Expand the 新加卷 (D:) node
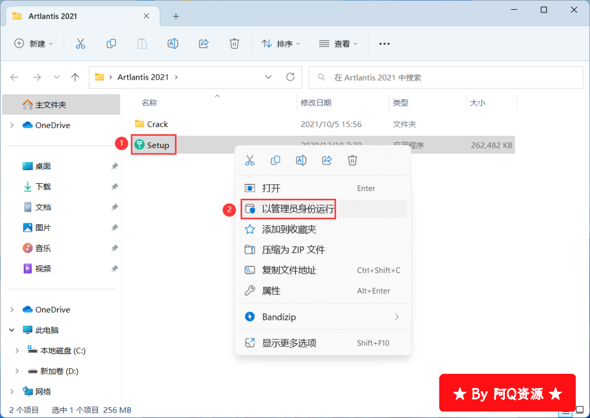590x418 pixels. 17,371
